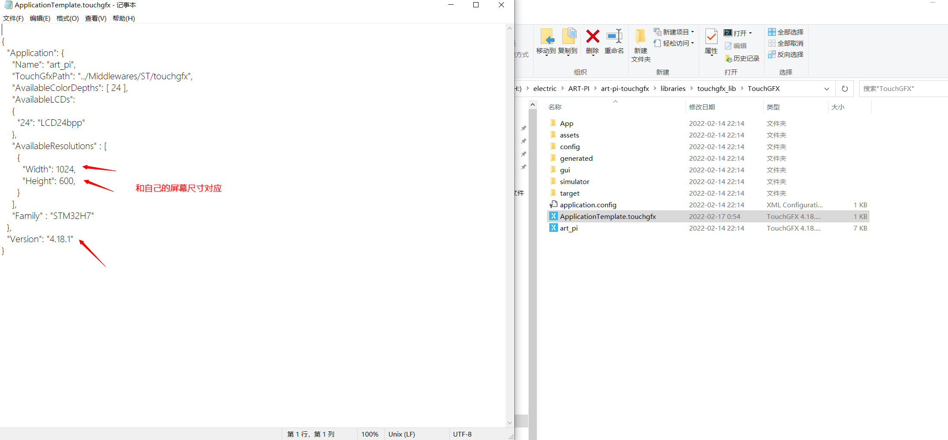
Task: Sort by the 类型 column header
Action: (773, 107)
